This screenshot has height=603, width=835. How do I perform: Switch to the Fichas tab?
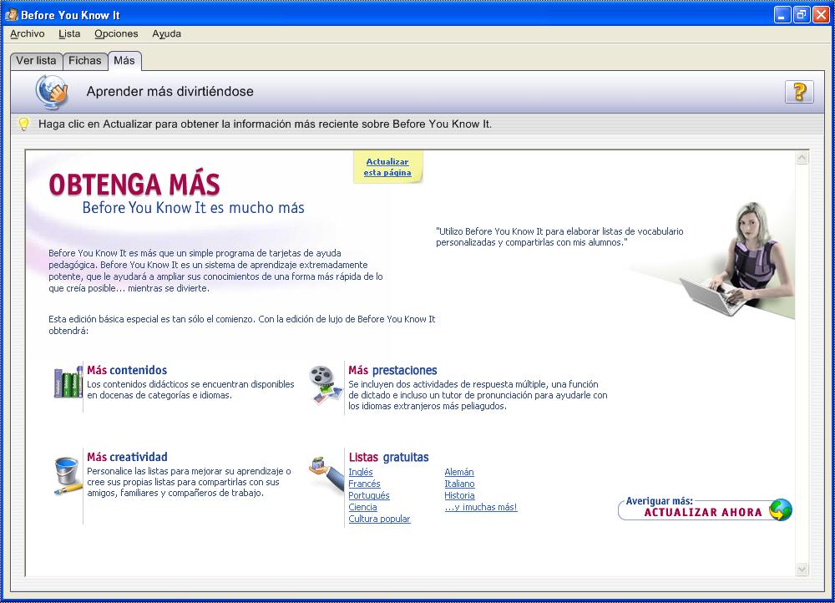pos(84,61)
